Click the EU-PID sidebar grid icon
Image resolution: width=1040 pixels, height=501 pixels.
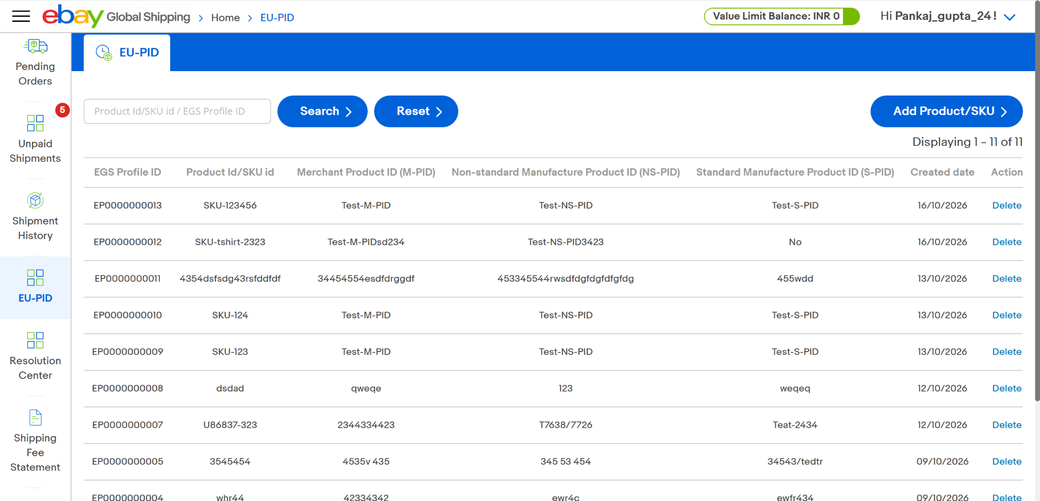(x=35, y=277)
